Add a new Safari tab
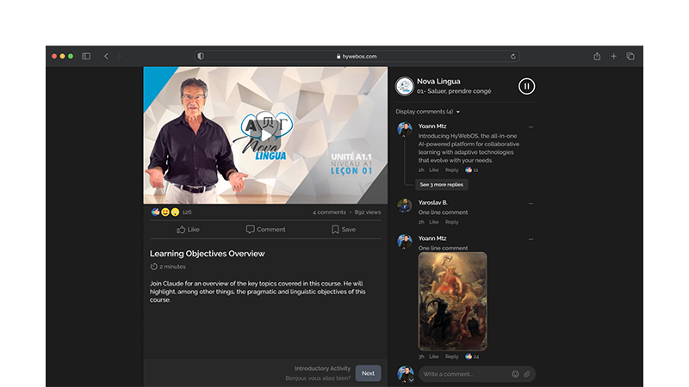 613,56
